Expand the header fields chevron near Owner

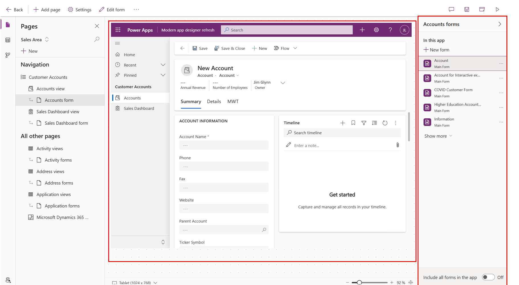(283, 83)
